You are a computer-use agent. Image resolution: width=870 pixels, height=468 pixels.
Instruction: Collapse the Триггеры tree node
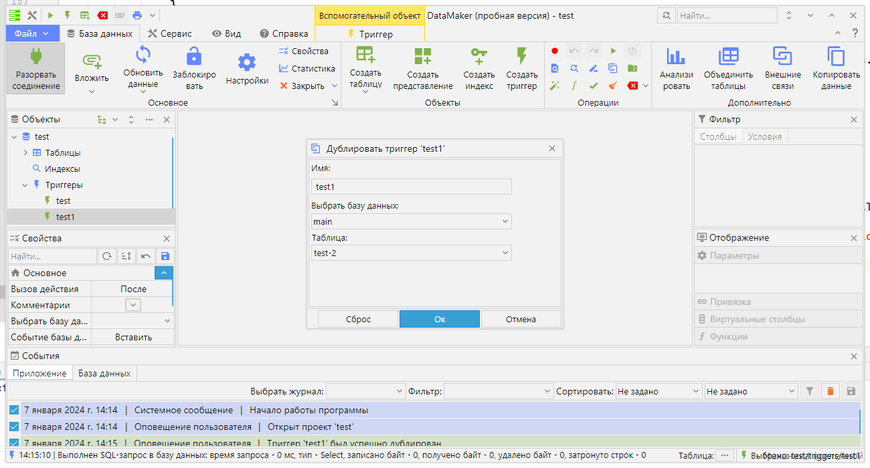[25, 185]
